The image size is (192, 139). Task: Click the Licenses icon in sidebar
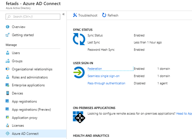click(x=8, y=126)
